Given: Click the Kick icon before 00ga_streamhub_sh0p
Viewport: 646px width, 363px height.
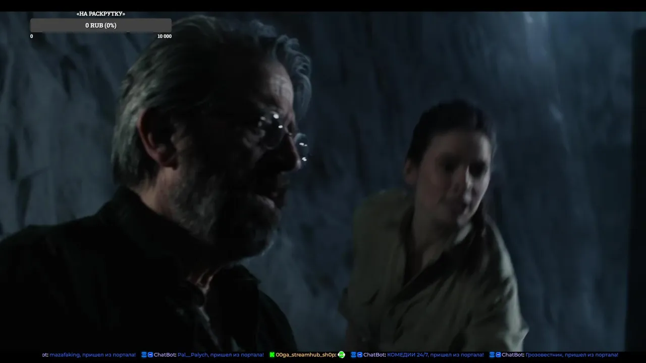Looking at the screenshot, I should click(272, 355).
